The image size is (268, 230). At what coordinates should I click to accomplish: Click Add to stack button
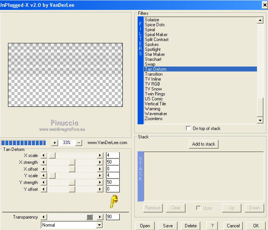click(x=204, y=144)
